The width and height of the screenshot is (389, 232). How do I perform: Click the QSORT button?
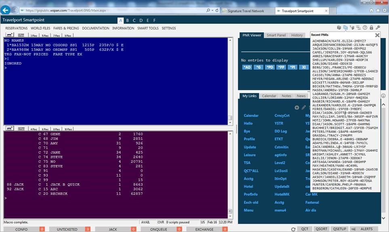(321, 229)
